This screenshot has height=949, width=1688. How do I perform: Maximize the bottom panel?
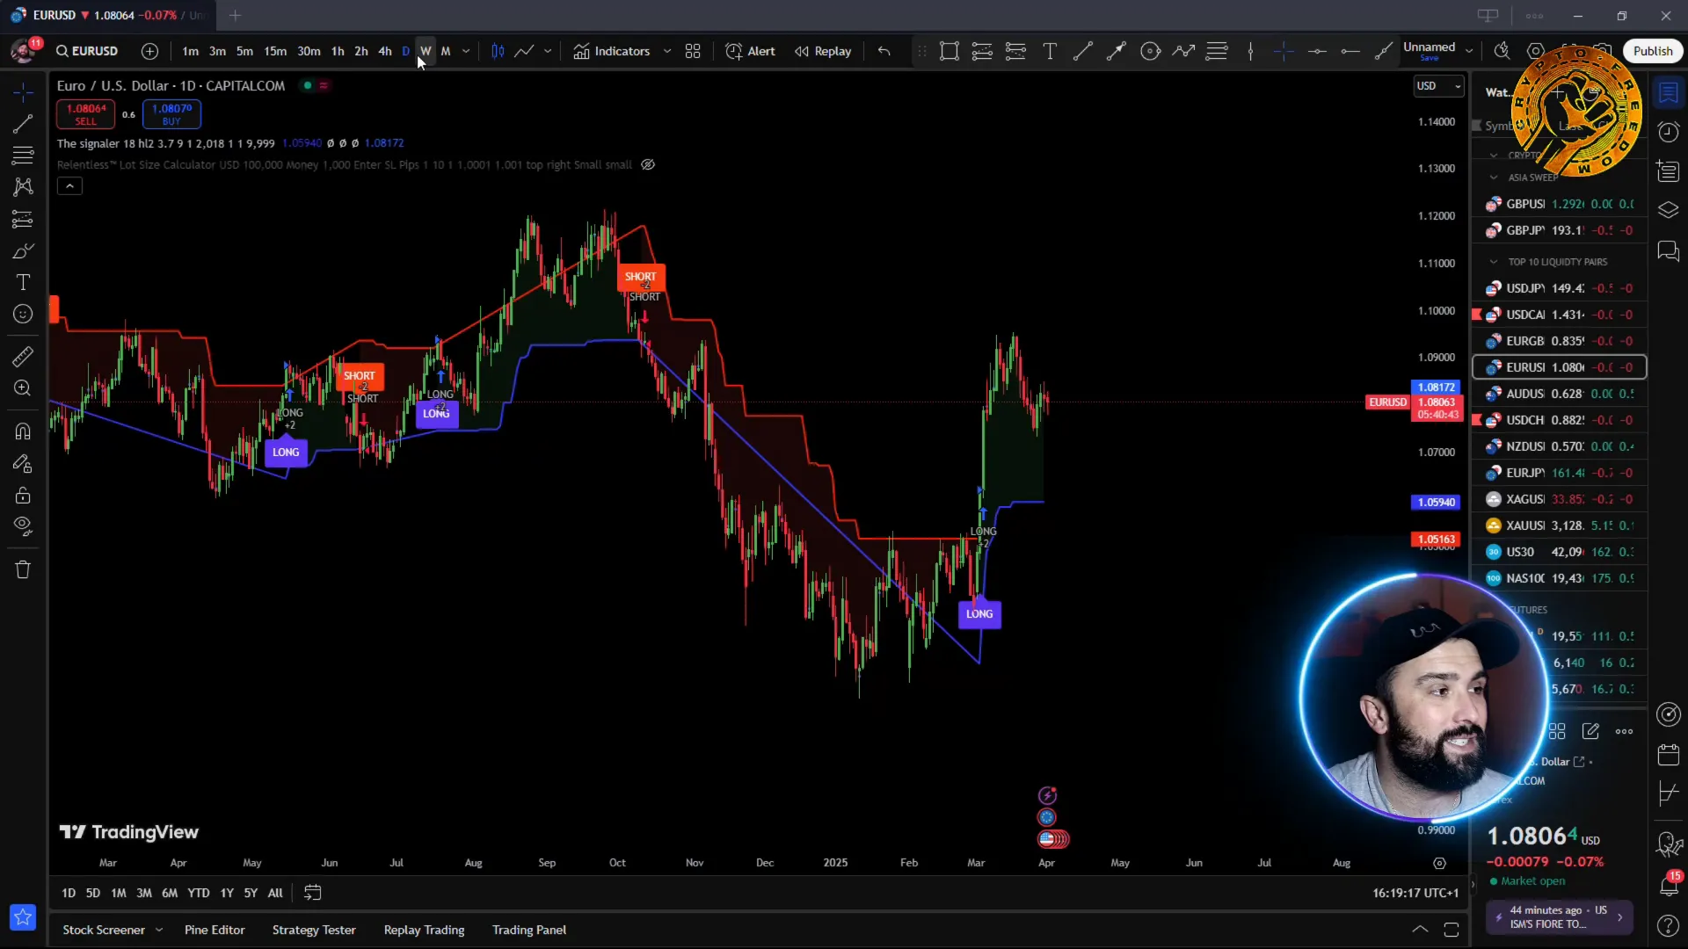coord(1452,930)
